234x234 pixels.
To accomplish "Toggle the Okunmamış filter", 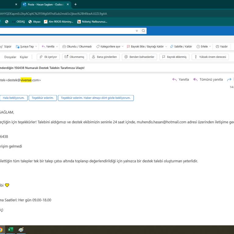I will tap(74, 57).
